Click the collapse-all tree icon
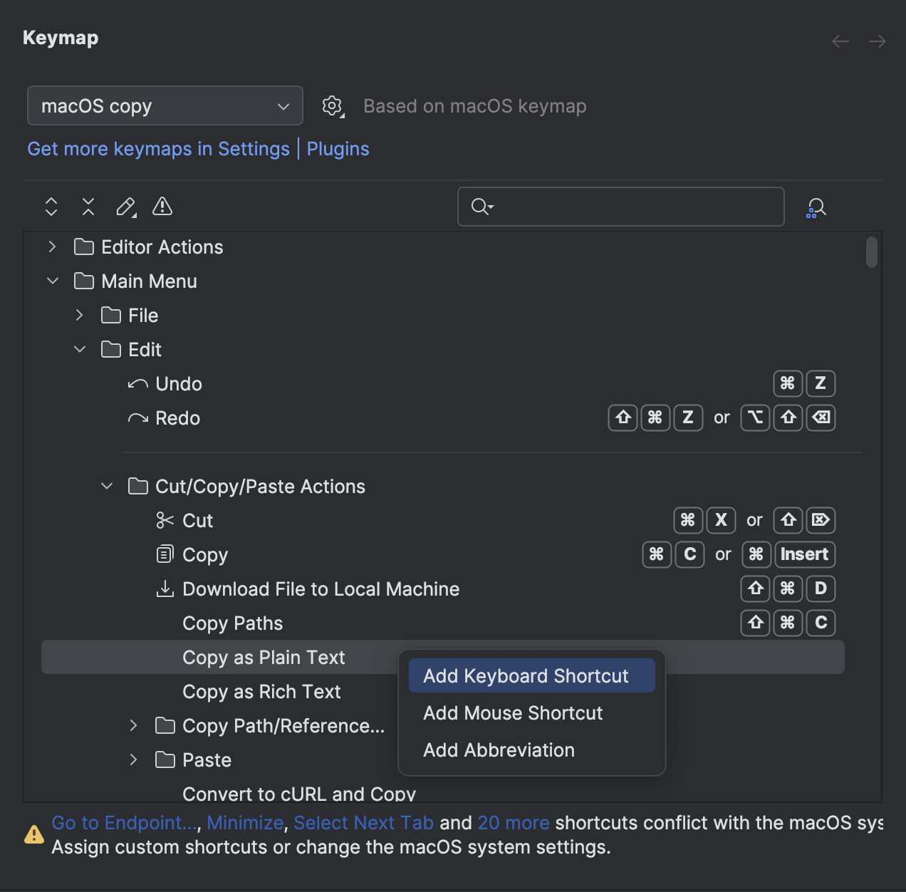This screenshot has height=892, width=906. (88, 207)
